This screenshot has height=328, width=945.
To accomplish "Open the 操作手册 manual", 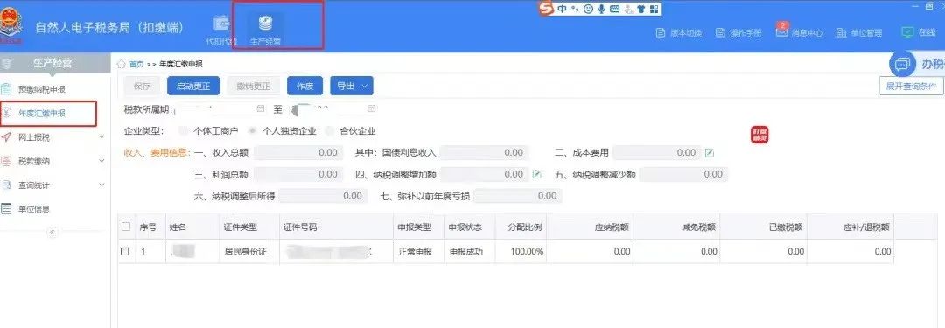I will pyautogui.click(x=738, y=33).
